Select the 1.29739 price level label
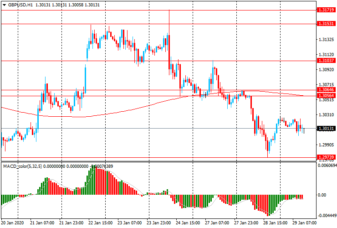The height and width of the screenshot is (228, 337). coord(326,157)
